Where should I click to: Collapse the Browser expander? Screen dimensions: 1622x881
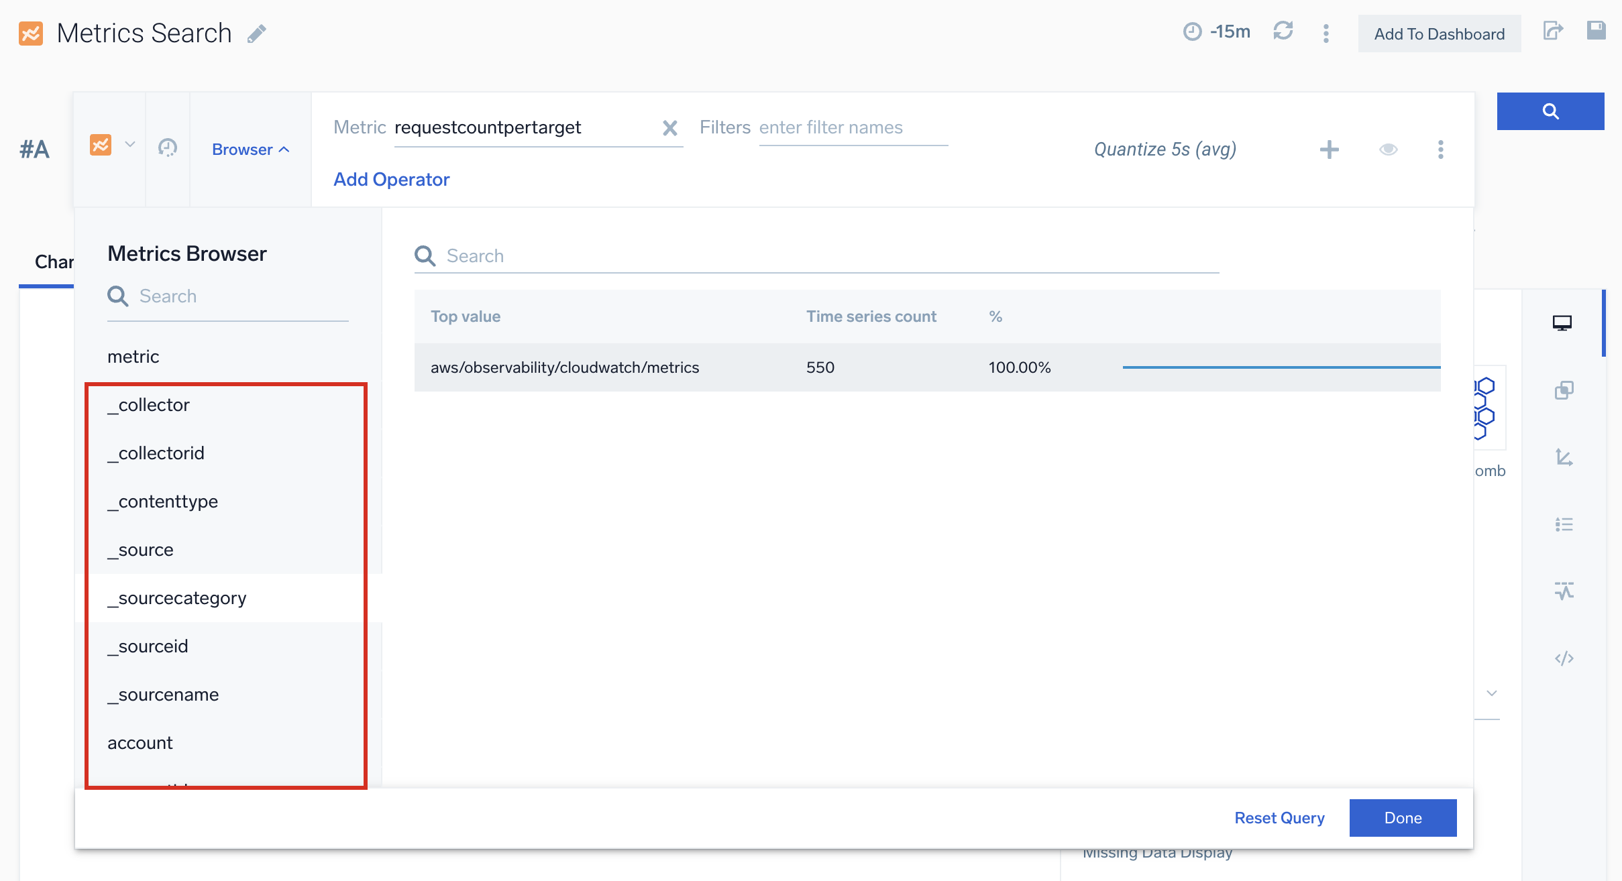(250, 150)
